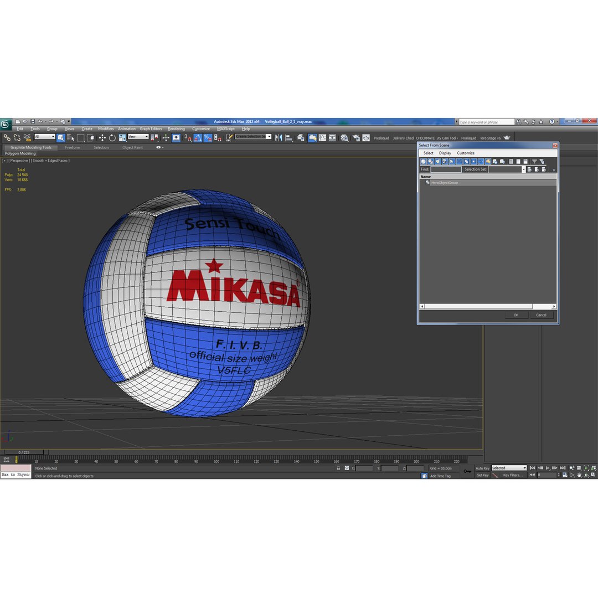Click Edit Named Selection Sets icon
This screenshot has width=598, height=598.
(x=229, y=138)
